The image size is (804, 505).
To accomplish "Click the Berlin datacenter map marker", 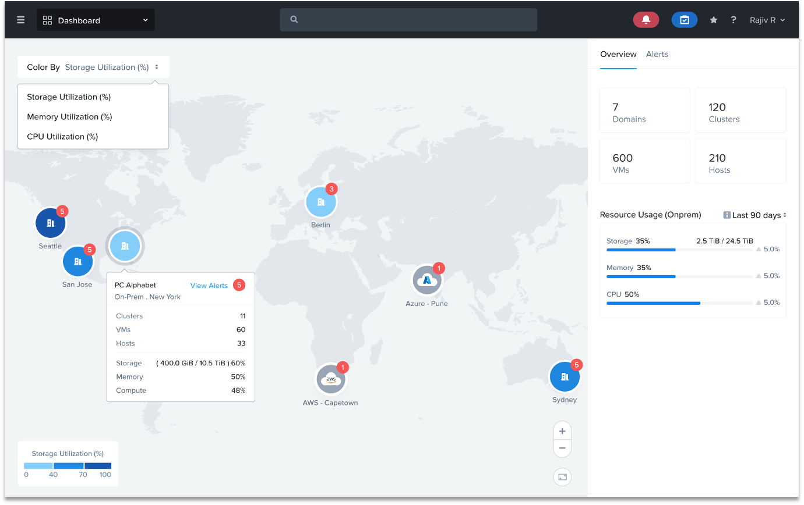I will [320, 202].
